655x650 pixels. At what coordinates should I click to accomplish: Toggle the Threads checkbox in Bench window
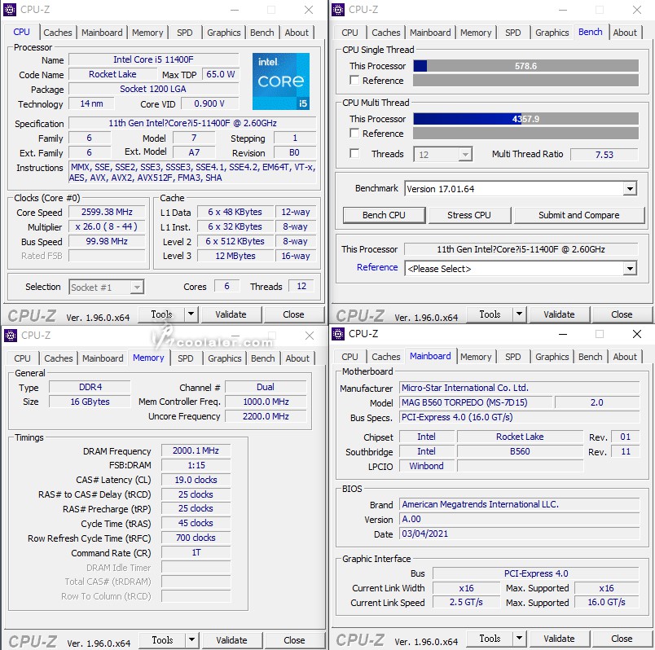354,154
